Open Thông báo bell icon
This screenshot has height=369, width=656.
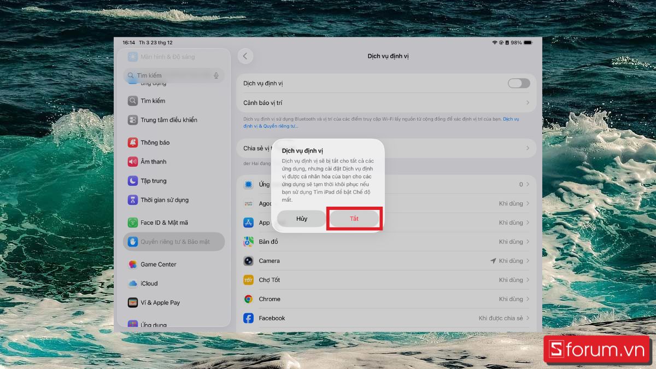pos(133,143)
